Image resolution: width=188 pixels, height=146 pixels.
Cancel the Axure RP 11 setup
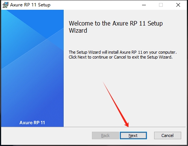[x=168, y=135]
